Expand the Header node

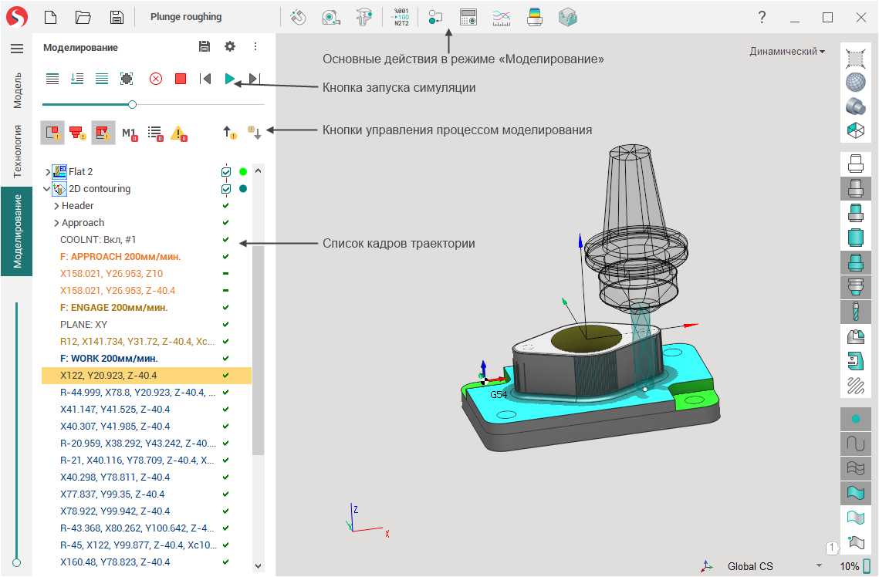click(x=56, y=206)
